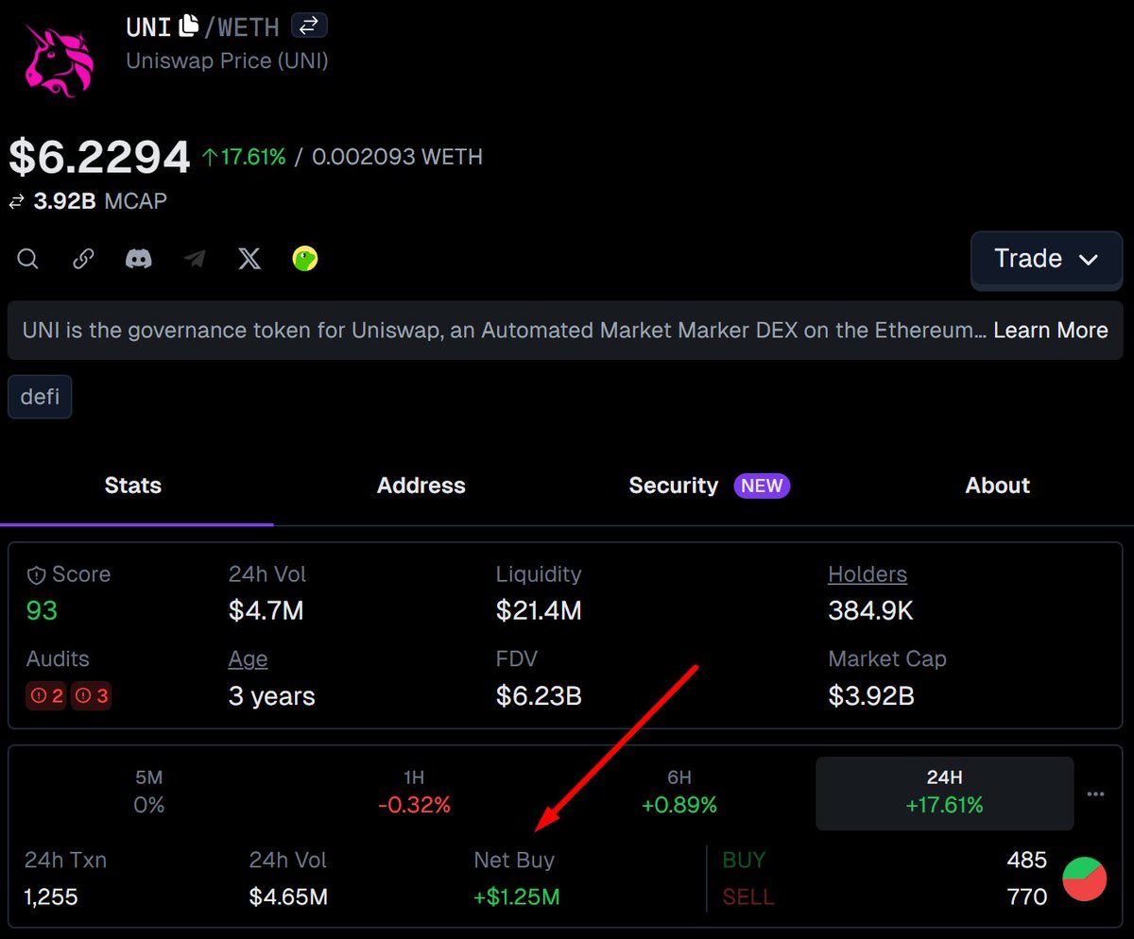1134x939 pixels.
Task: Toggle the MCAP swap arrows icon
Action: point(16,201)
